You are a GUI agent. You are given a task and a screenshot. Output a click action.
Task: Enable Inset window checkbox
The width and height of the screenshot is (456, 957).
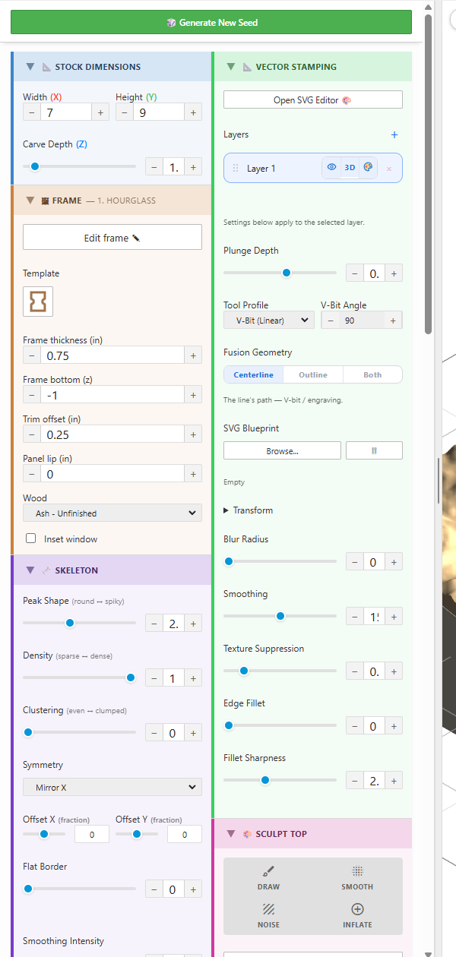[x=31, y=539]
